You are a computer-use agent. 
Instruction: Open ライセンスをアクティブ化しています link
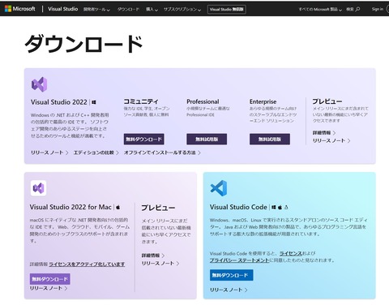pyautogui.click(x=87, y=264)
